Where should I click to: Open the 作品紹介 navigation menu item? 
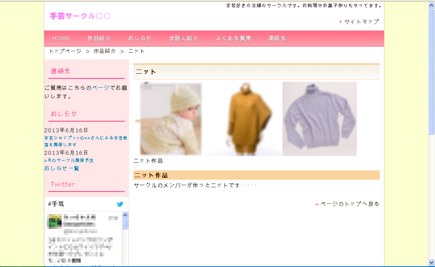point(99,39)
